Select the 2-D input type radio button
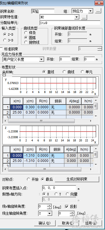105x230 pixels. tap(5, 34)
